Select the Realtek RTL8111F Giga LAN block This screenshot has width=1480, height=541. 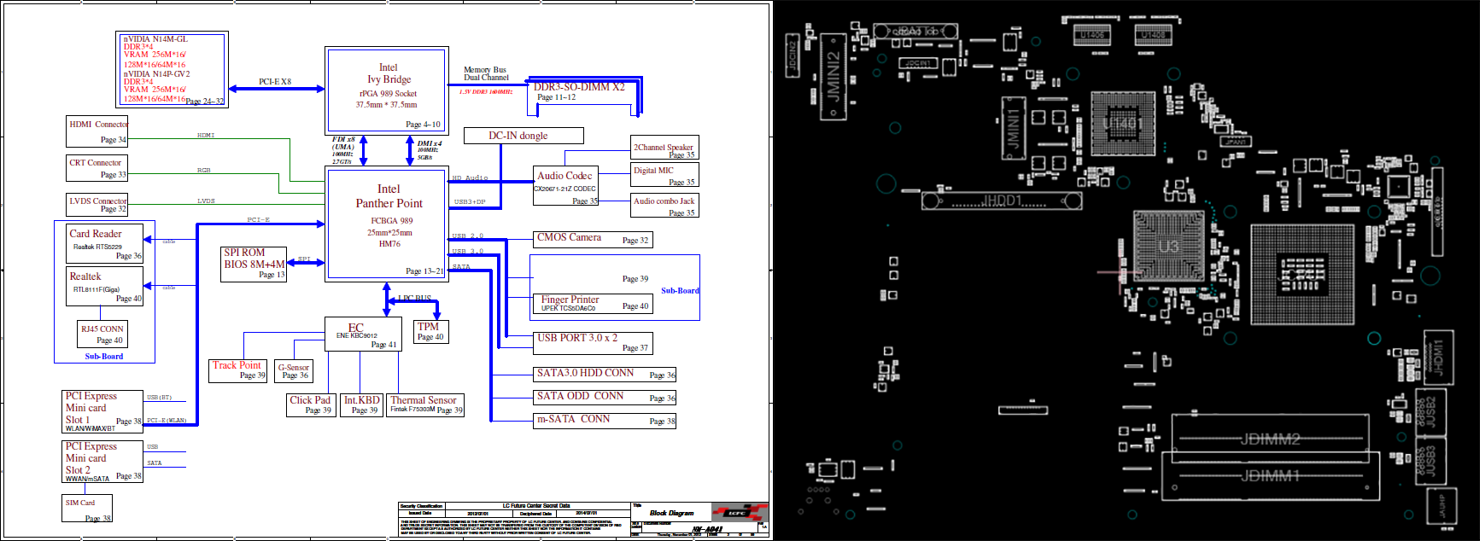pos(105,287)
